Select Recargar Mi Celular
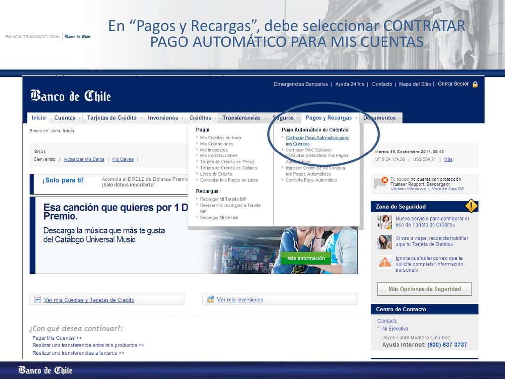The image size is (505, 379). point(219,218)
